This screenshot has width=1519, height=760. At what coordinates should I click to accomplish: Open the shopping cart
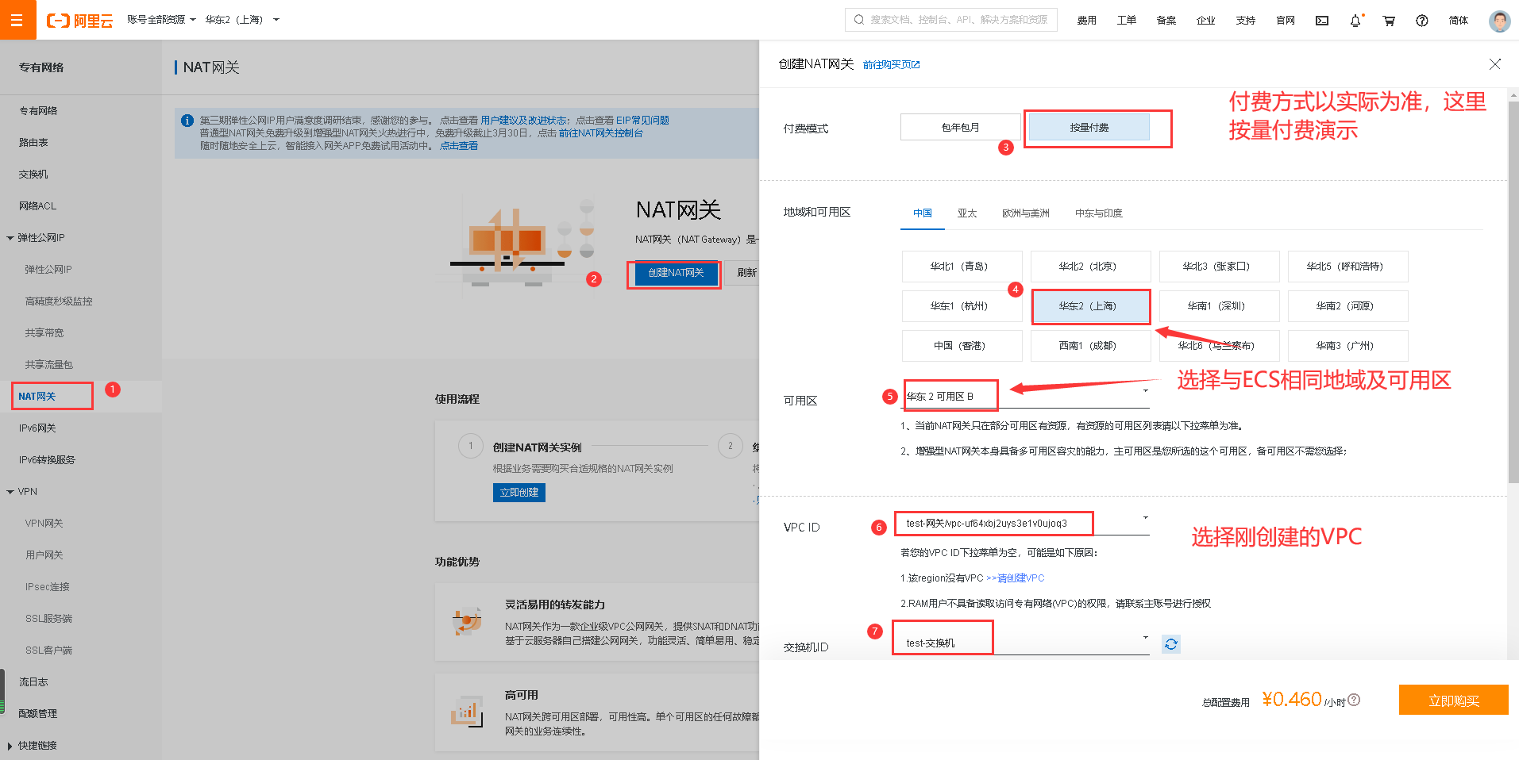coord(1389,21)
